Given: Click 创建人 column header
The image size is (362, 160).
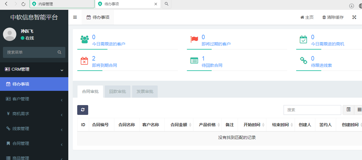Looking at the screenshot, I should point(305,125).
